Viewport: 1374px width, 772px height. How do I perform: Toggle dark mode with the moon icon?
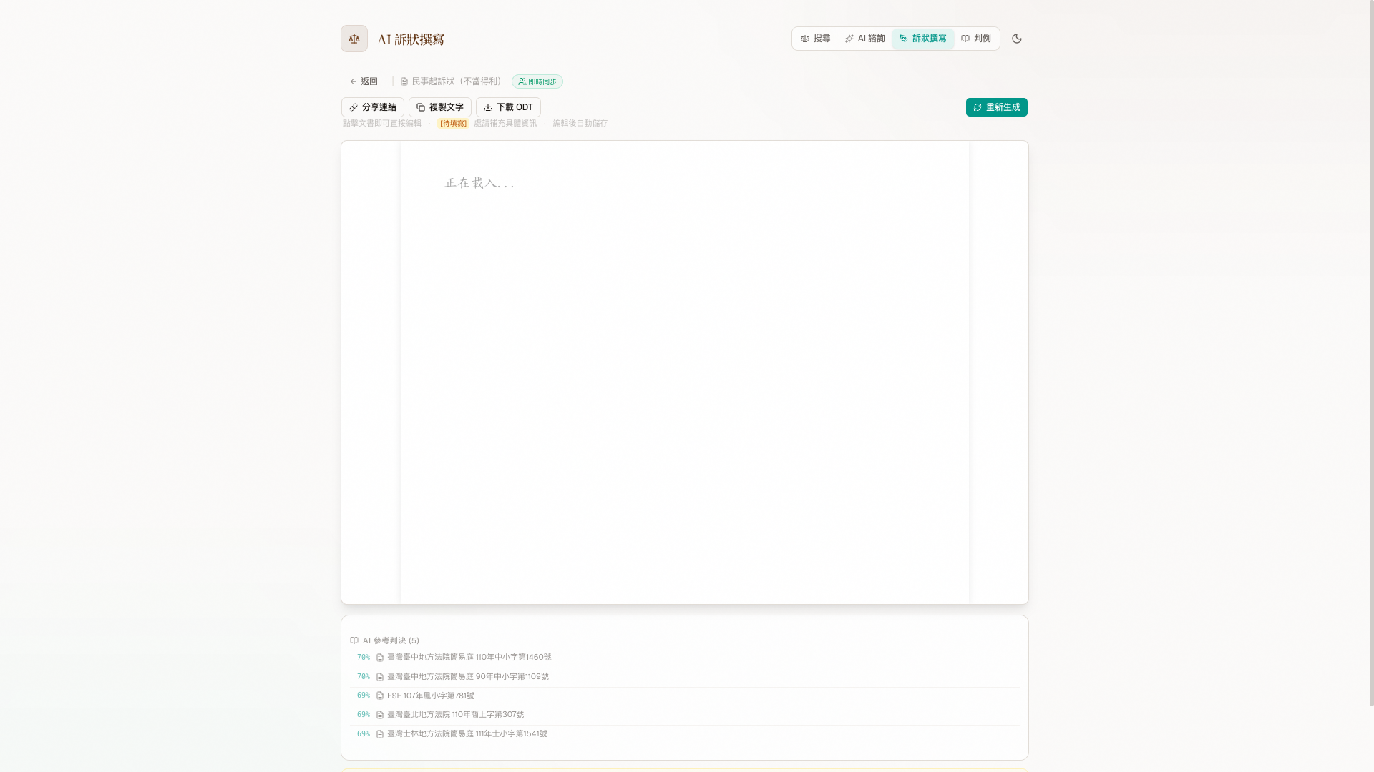pos(1017,39)
